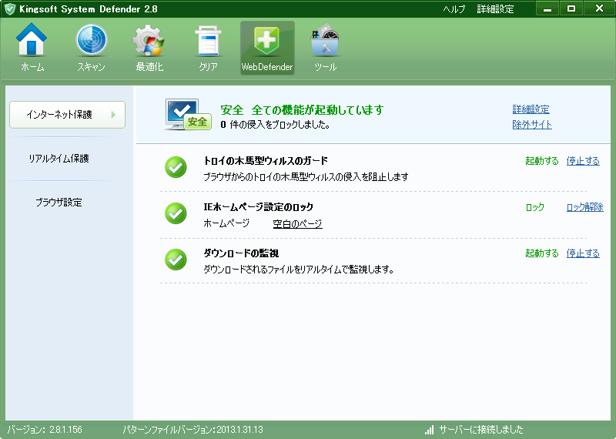Click the サーバーに接続しました status text
The width and height of the screenshot is (616, 439).
[480, 430]
